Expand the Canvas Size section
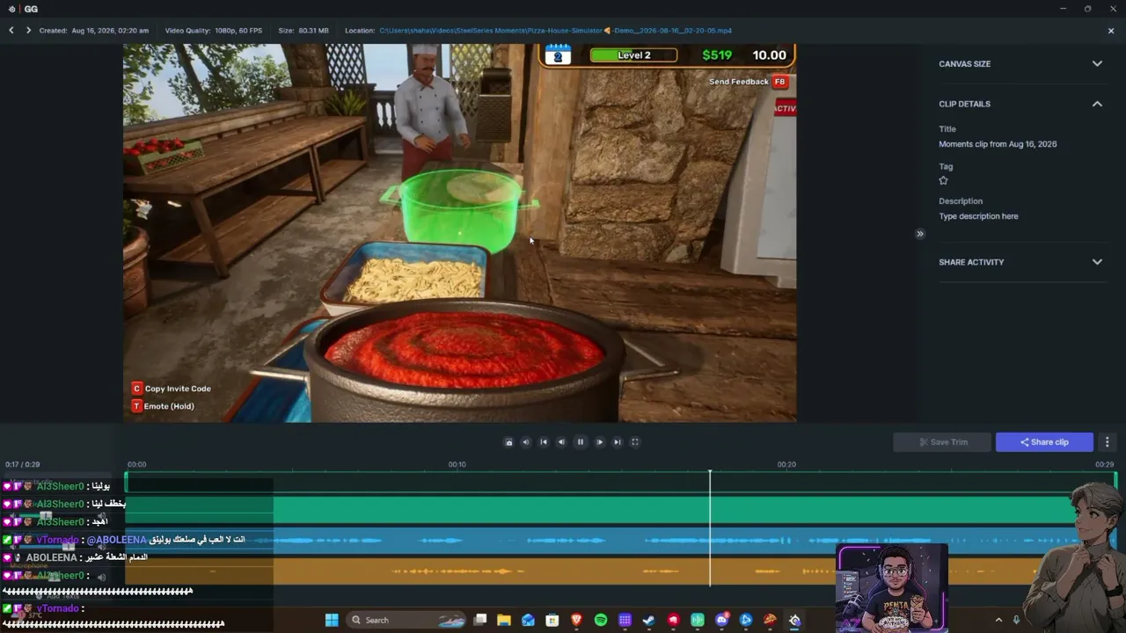Image resolution: width=1126 pixels, height=633 pixels. point(1097,64)
